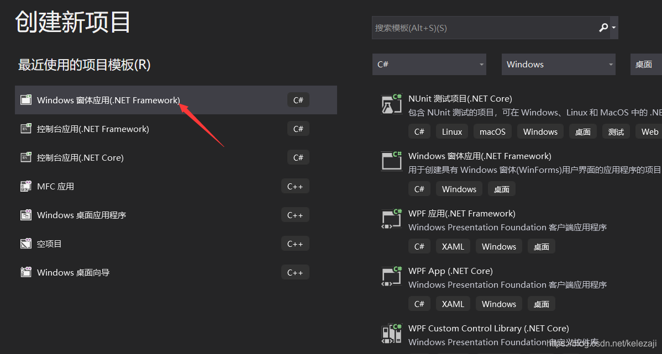662x354 pixels.
Task: Click XAML tag under WPF 应用(.NET Framework)
Action: tap(453, 246)
